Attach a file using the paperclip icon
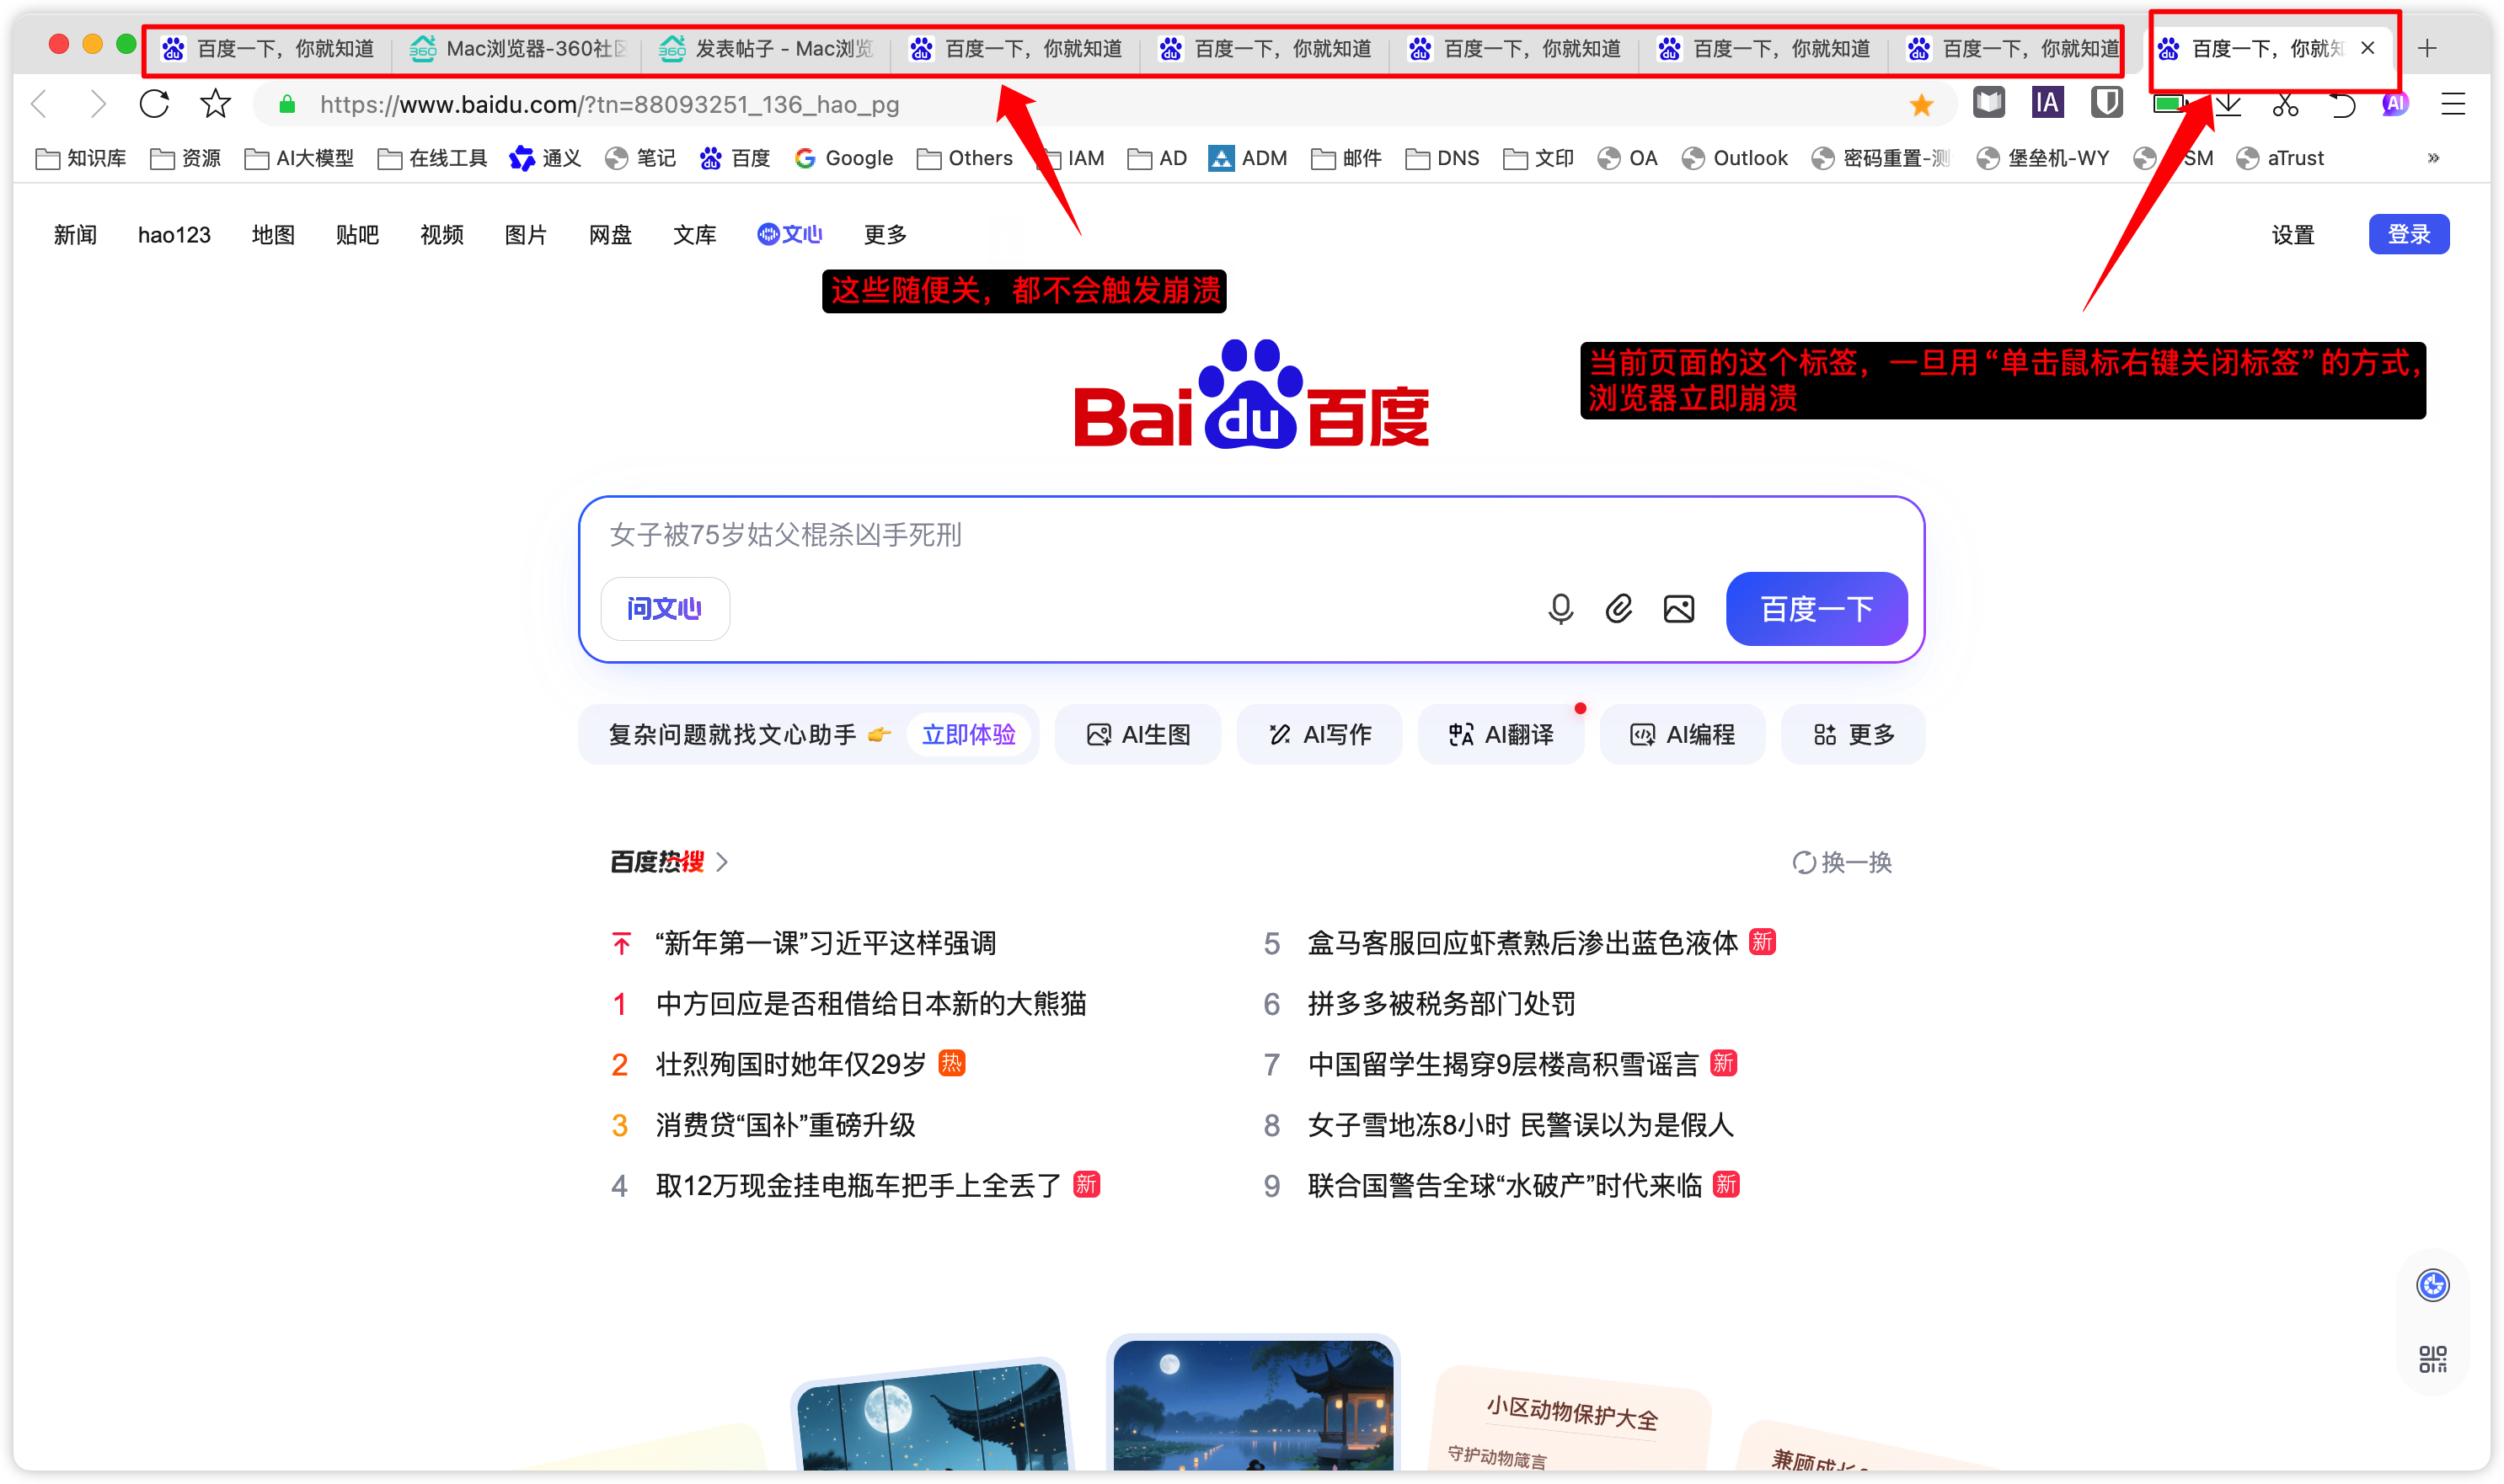This screenshot has width=2504, height=1484. point(1619,608)
